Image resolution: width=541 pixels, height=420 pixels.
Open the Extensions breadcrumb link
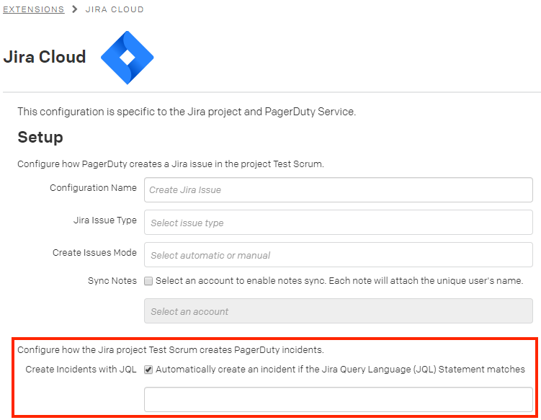33,9
